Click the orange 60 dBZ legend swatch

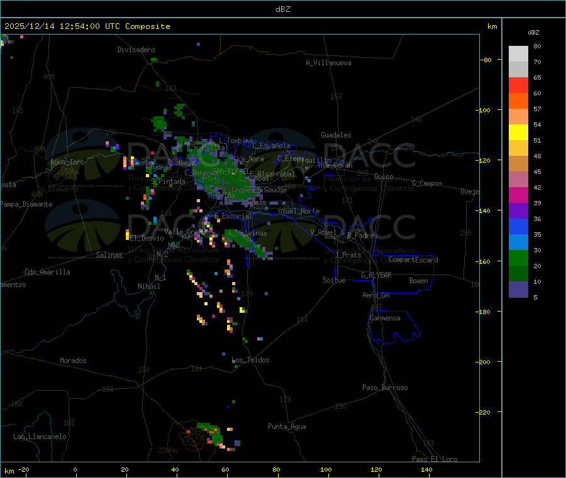coord(518,101)
